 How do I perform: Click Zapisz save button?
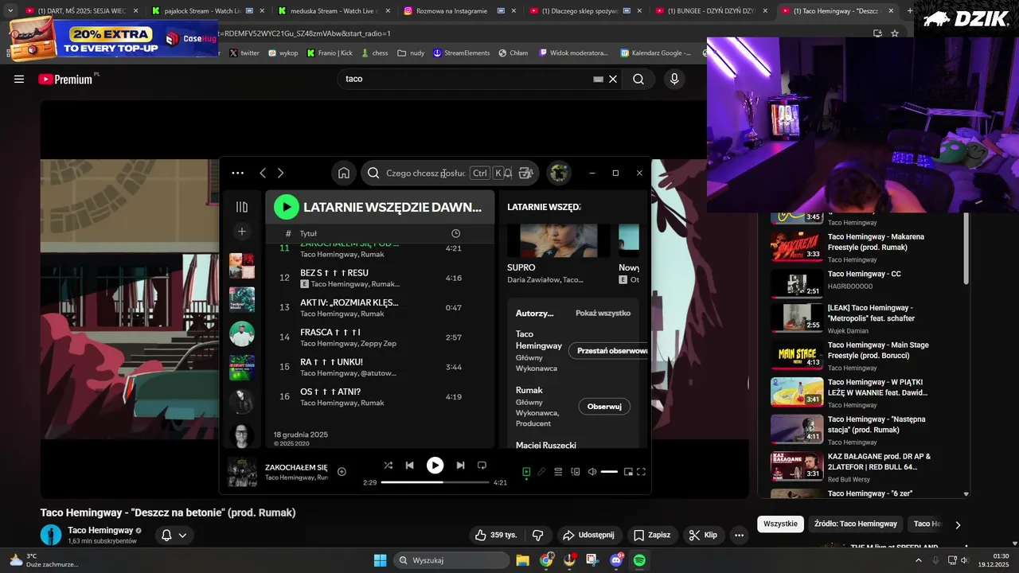652,535
